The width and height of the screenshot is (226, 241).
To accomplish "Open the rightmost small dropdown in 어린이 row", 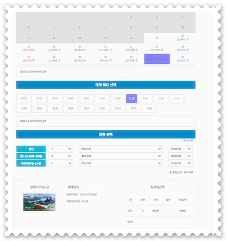I will [x=180, y=163].
